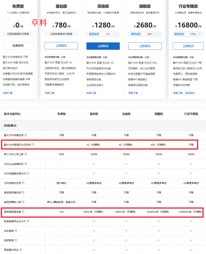Click 立即购买 under 基础版 plan
This screenshot has width=206, height=254.
(61, 46)
